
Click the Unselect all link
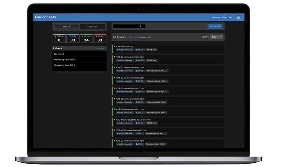[x=145, y=37]
